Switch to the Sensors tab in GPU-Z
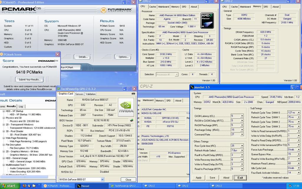This screenshot has width=302, height=189. [x=79, y=94]
